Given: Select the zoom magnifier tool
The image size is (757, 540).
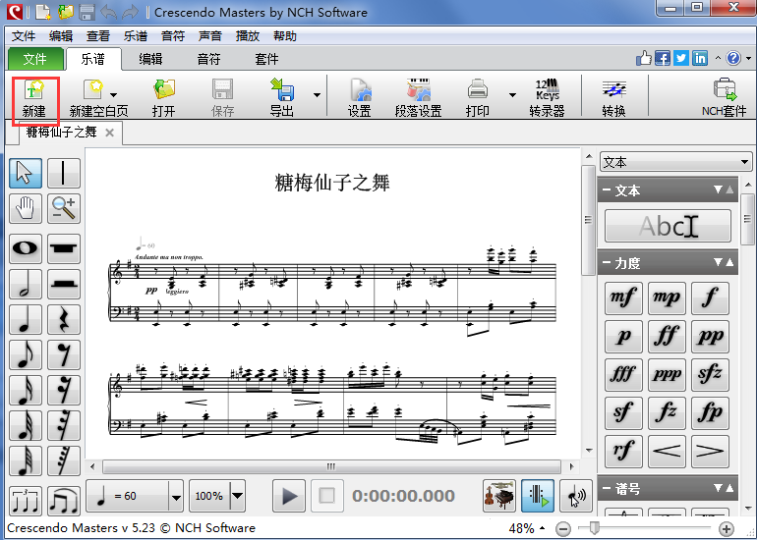Looking at the screenshot, I should pyautogui.click(x=64, y=209).
